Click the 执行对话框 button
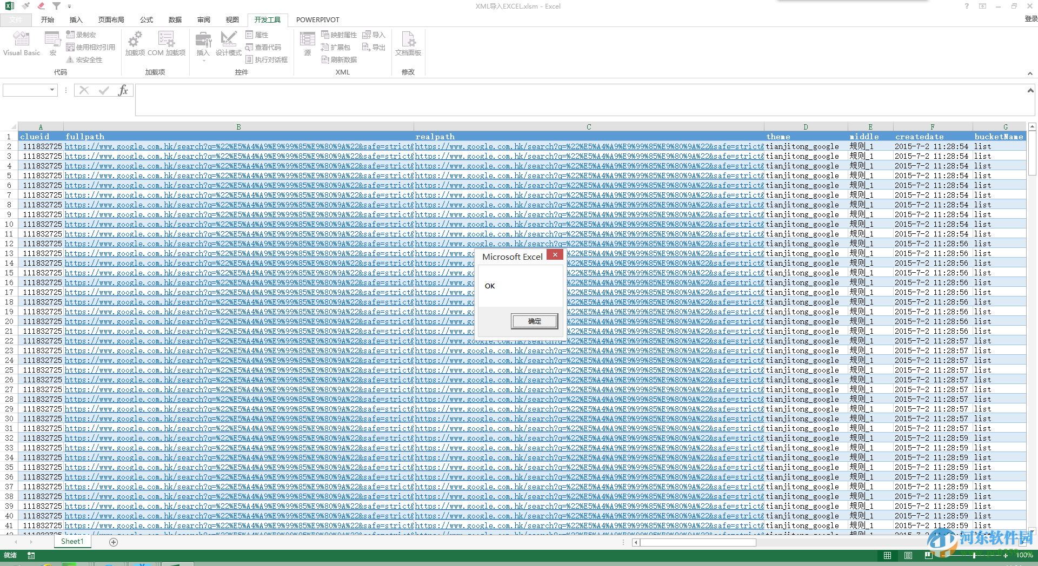The image size is (1038, 566). (267, 59)
